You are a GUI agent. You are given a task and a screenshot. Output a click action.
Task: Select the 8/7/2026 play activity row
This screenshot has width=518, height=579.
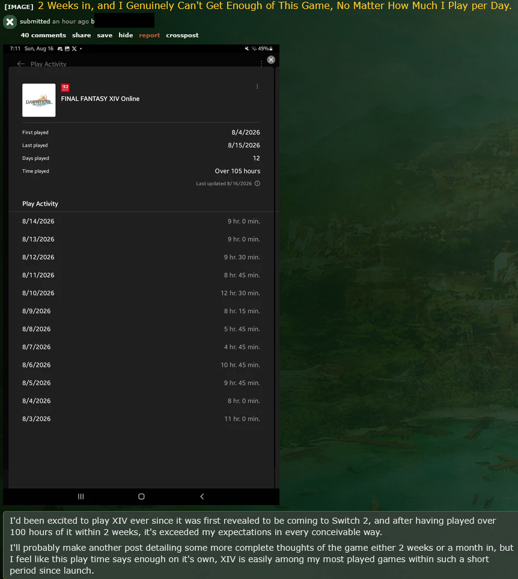[141, 347]
